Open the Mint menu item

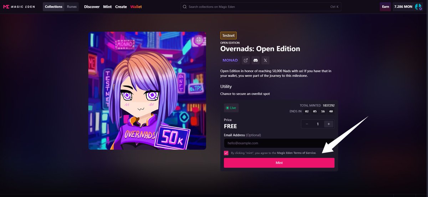click(x=107, y=7)
